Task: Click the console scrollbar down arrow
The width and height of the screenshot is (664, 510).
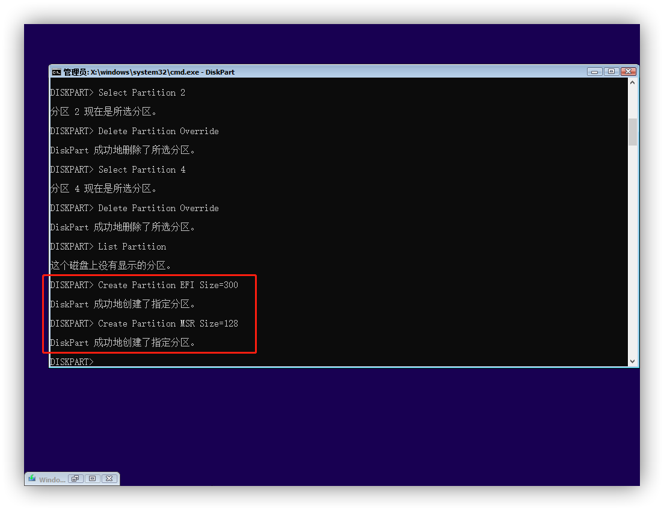Action: pyautogui.click(x=632, y=361)
